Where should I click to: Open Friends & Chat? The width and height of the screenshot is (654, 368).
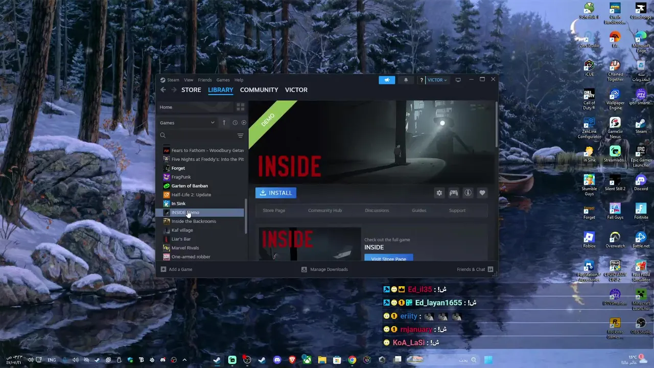click(x=475, y=269)
